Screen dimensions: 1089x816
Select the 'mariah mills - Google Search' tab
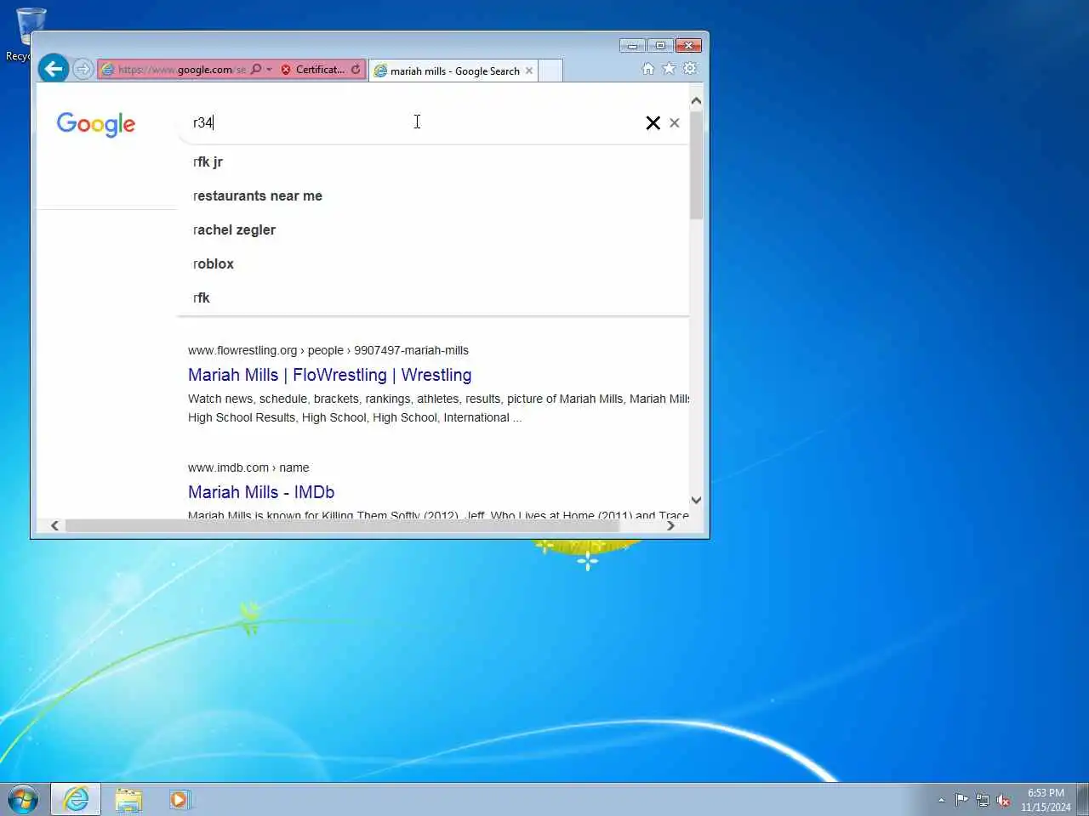click(454, 71)
